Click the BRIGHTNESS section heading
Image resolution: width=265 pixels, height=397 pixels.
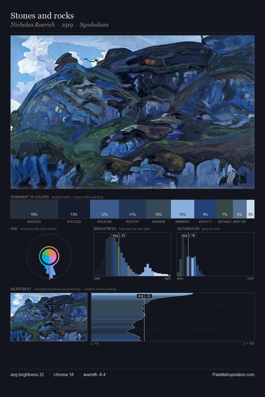[105, 229]
